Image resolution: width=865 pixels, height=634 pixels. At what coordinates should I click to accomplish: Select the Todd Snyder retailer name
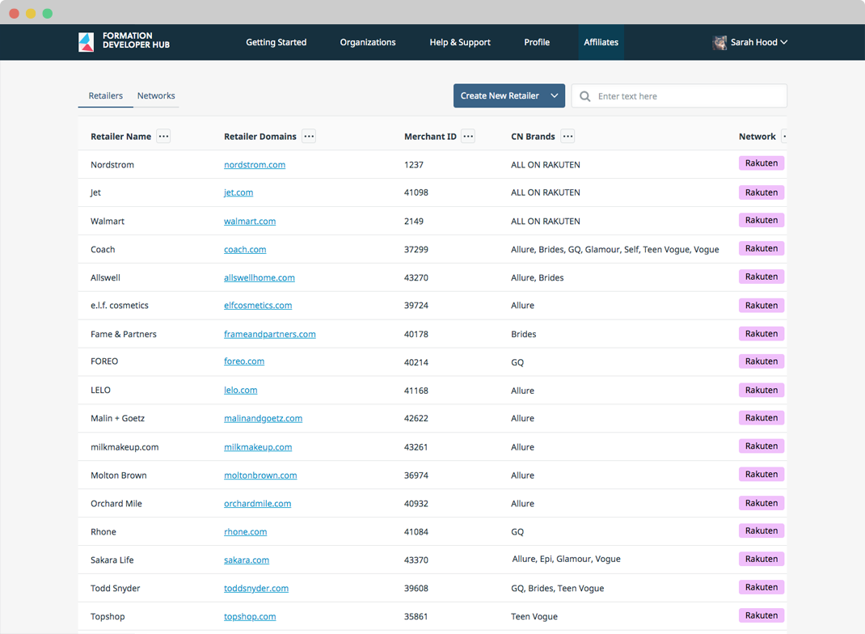click(x=116, y=588)
